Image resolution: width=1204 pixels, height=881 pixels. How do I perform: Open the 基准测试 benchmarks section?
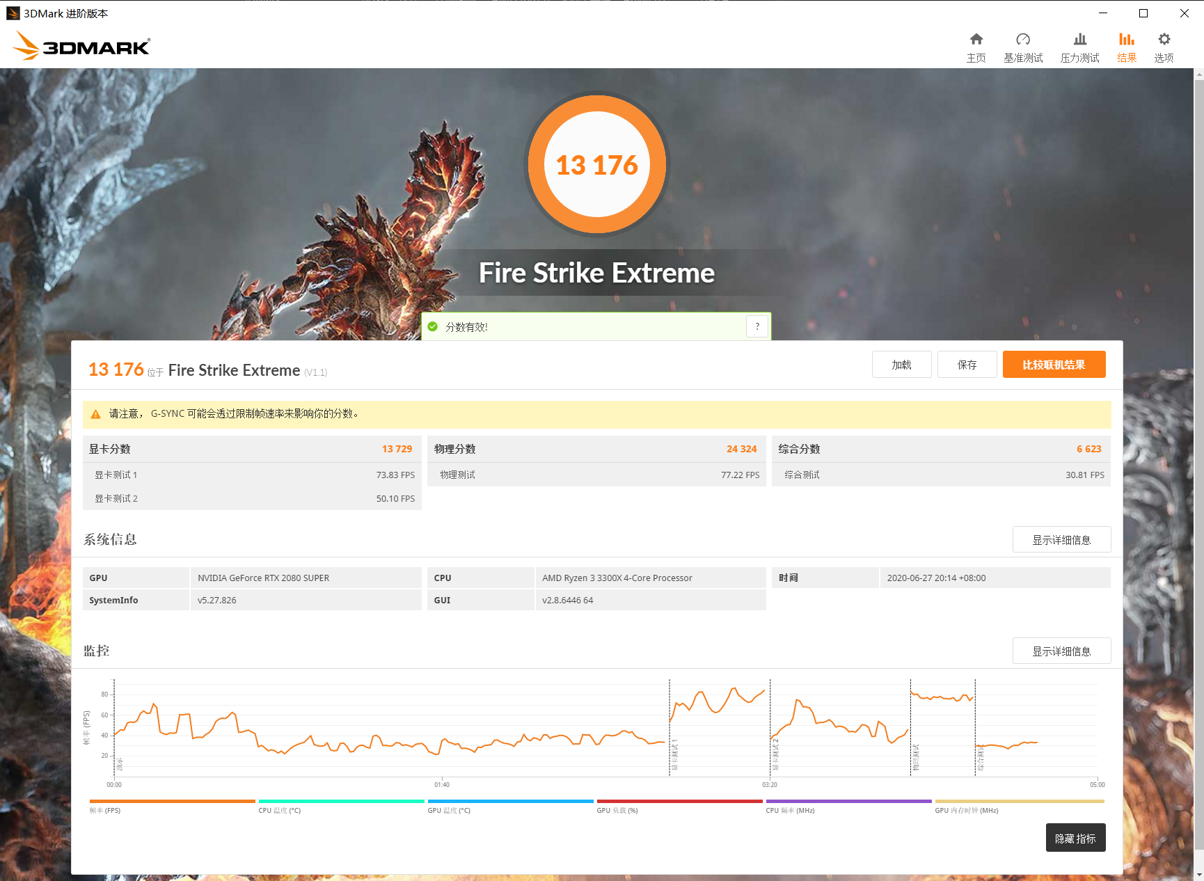[1023, 47]
